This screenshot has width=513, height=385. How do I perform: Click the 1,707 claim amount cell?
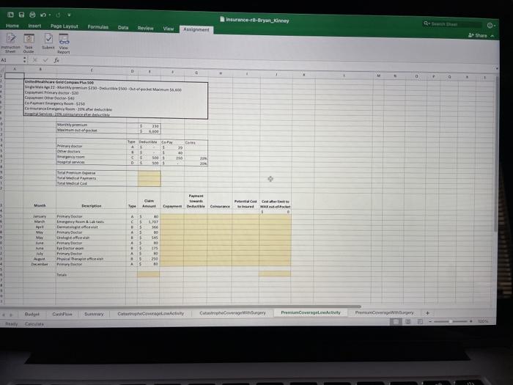click(149, 222)
